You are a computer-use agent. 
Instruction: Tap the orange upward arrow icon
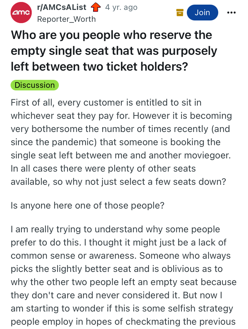[x=96, y=7]
